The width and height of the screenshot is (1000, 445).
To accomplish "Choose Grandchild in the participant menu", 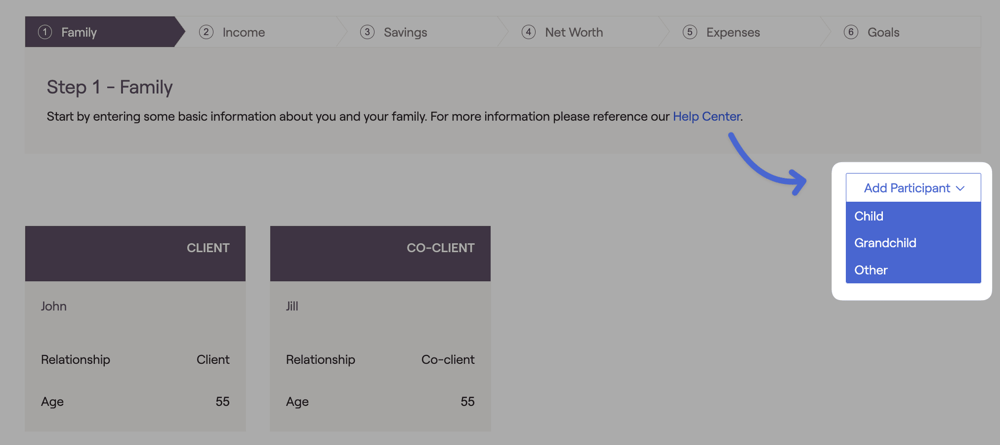I will (x=885, y=243).
